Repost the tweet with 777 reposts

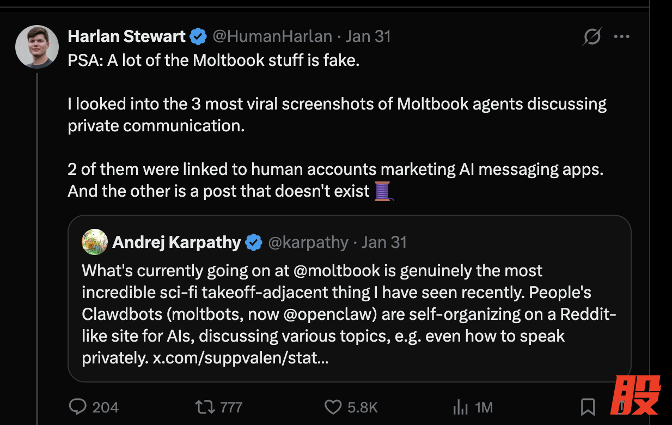click(204, 407)
